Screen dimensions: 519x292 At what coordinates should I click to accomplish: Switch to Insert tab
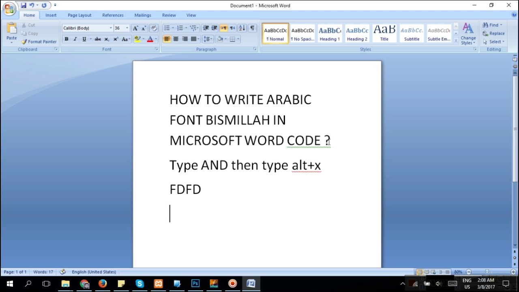pyautogui.click(x=51, y=15)
